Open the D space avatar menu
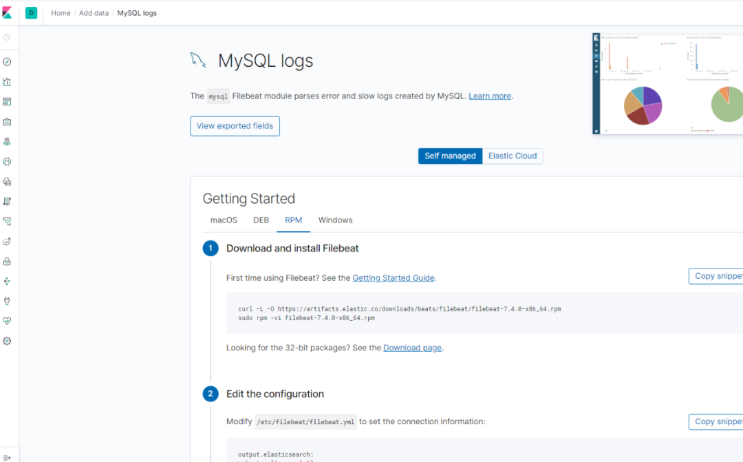743x462 pixels. [x=31, y=13]
